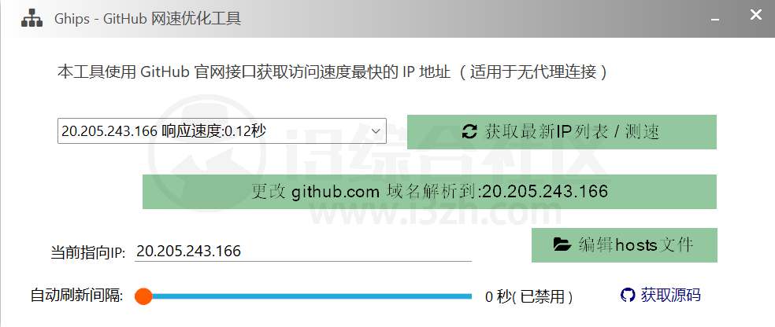Expand the IP list dropdown chevron arrow
This screenshot has width=775, height=327.
(376, 131)
